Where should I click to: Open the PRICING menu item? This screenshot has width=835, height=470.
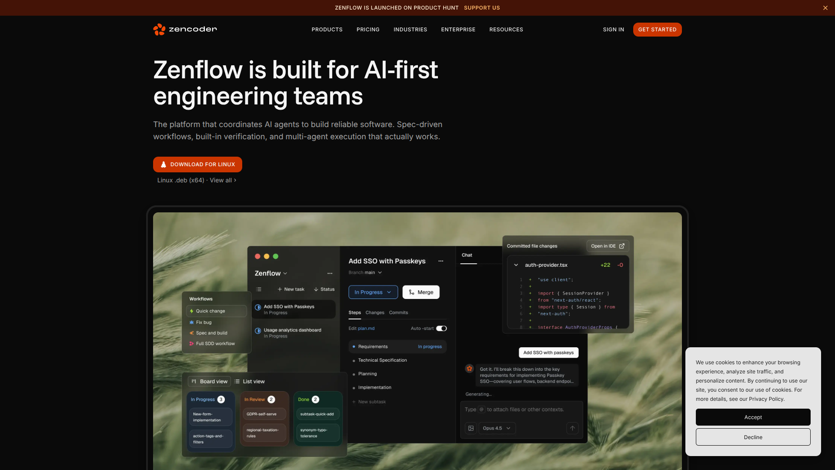[x=368, y=30]
